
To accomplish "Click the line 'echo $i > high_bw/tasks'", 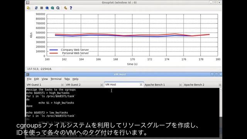I will point(56,103).
